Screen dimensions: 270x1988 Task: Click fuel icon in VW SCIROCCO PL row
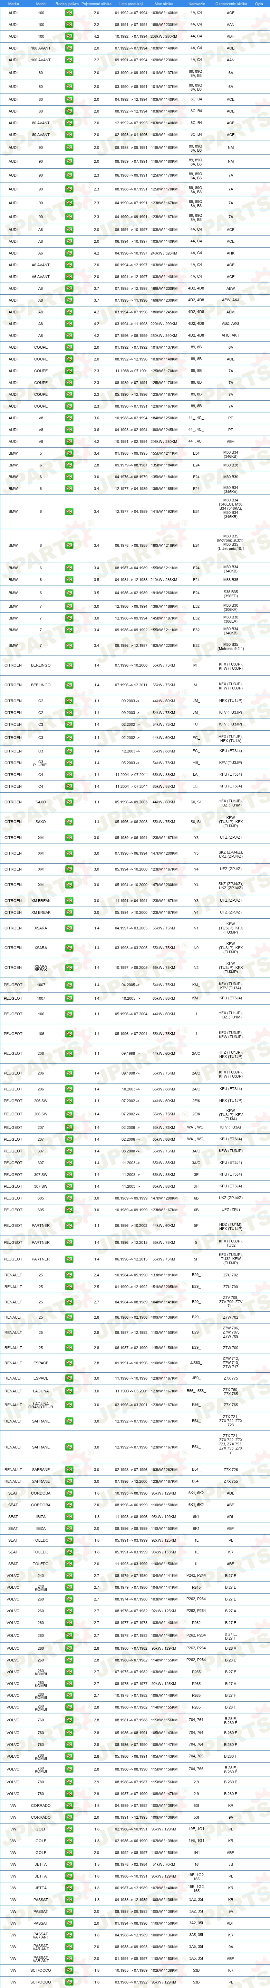[69, 1982]
